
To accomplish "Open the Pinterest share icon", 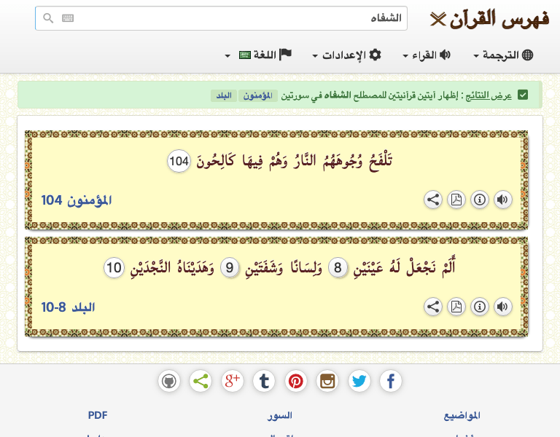I will click(295, 381).
